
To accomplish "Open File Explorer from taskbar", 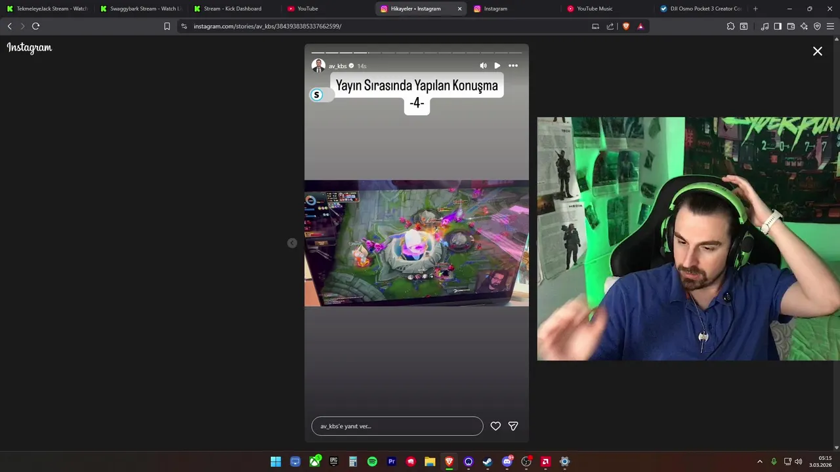I will click(x=430, y=462).
